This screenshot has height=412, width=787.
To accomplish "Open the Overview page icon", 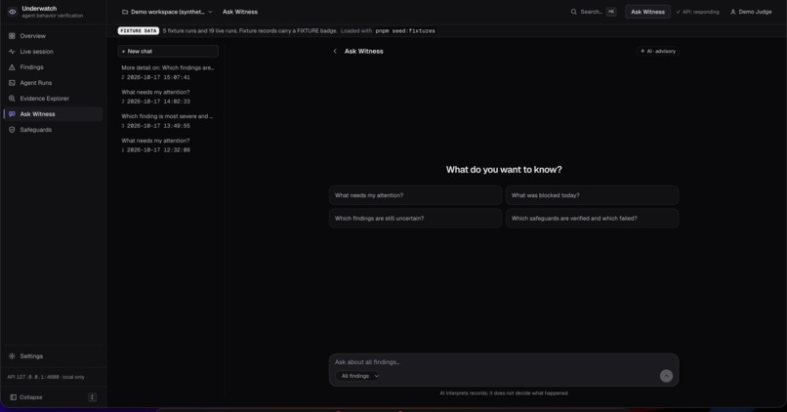I will tap(12, 36).
